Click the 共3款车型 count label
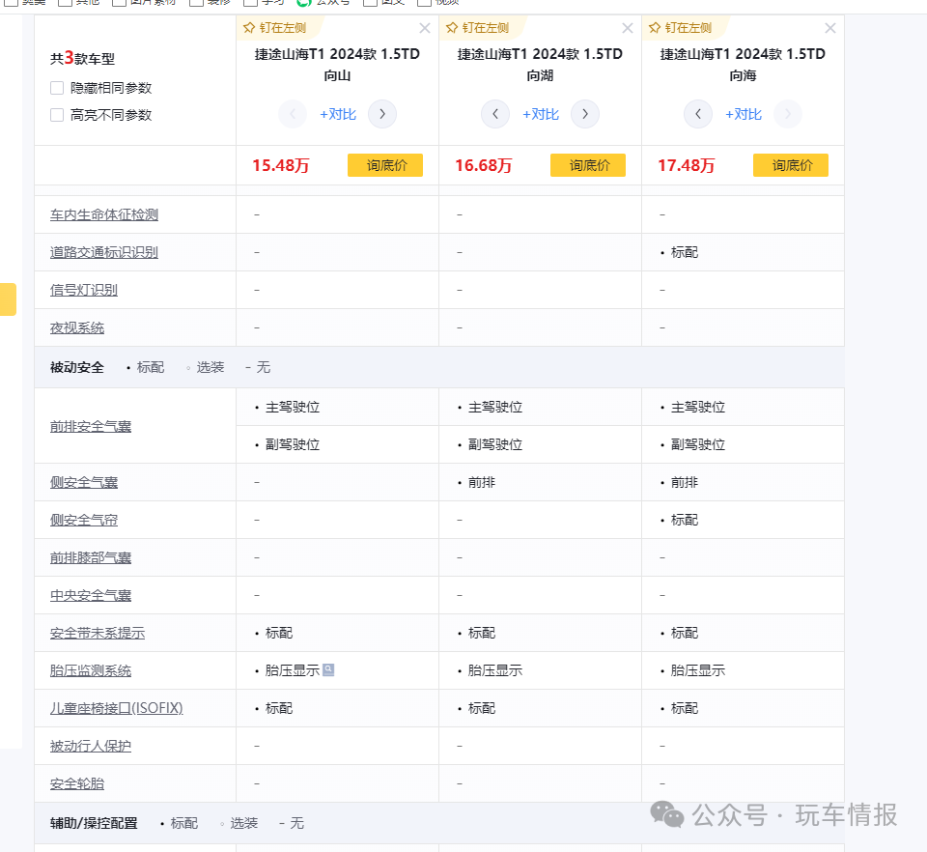927x852 pixels. [83, 58]
